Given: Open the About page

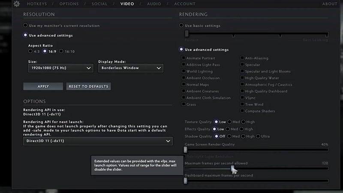Looking at the screenshot, I should click(x=329, y=4).
